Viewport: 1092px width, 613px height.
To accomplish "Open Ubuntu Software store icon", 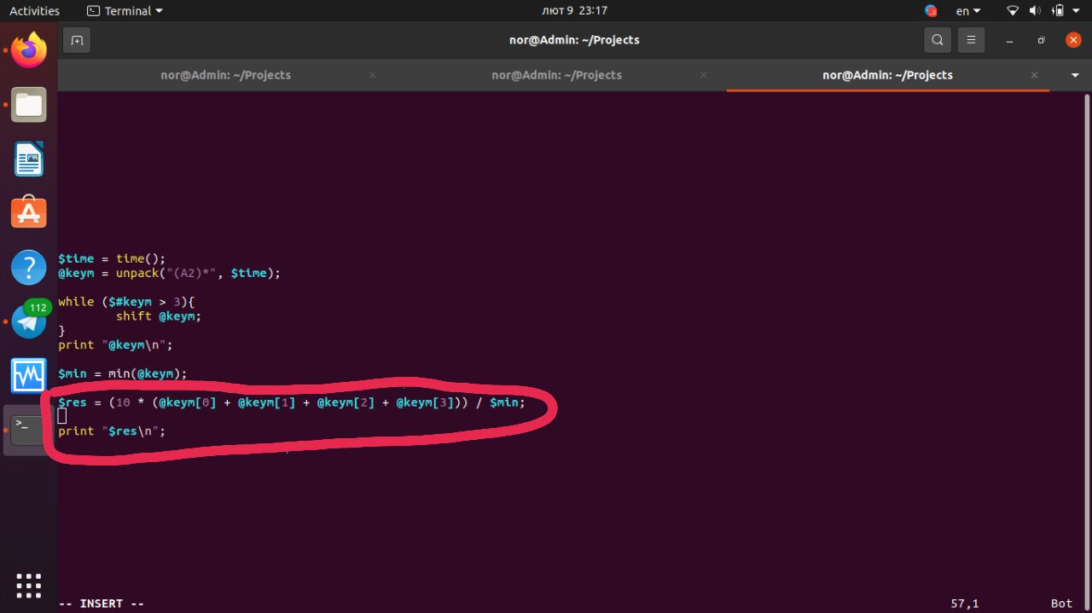I will coord(28,212).
